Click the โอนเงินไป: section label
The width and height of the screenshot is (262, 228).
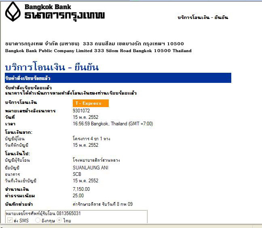tap(17, 153)
